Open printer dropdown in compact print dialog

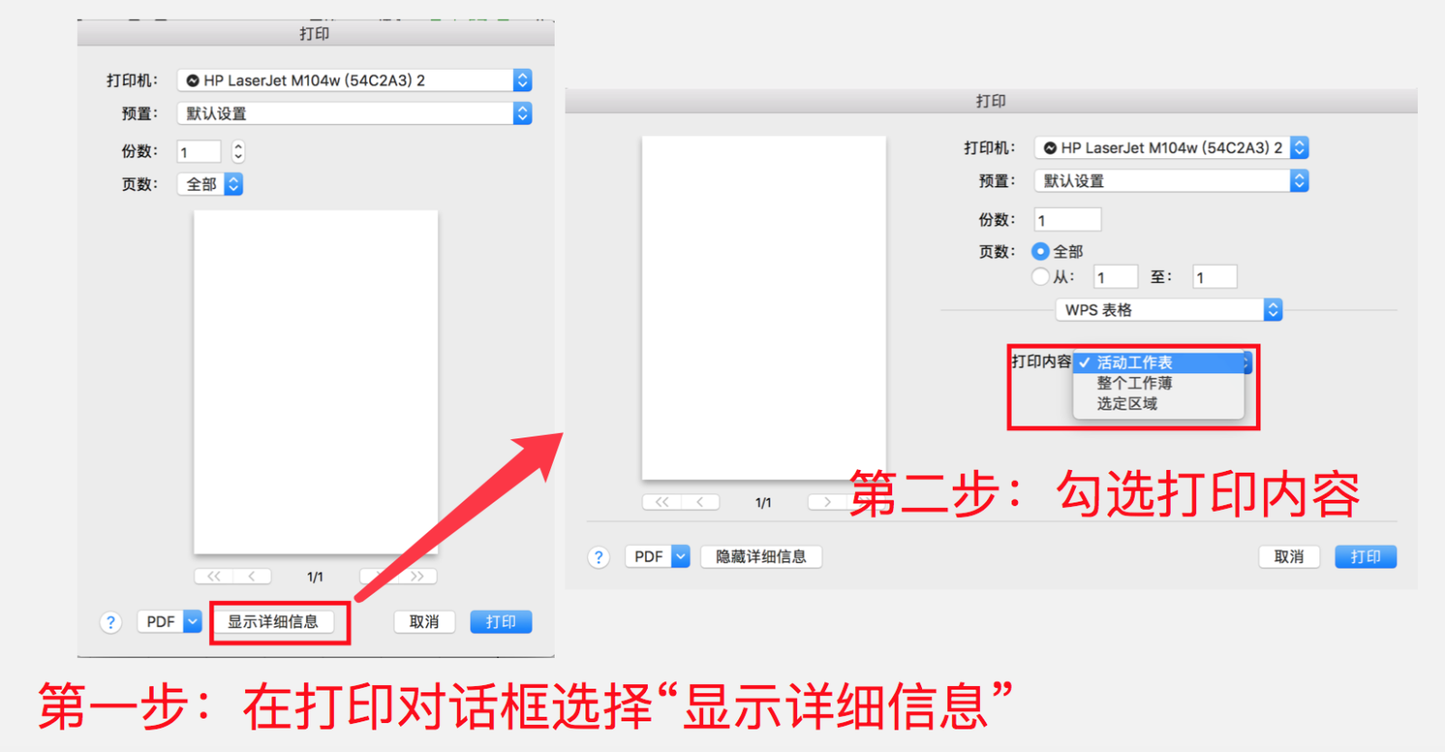click(x=355, y=80)
